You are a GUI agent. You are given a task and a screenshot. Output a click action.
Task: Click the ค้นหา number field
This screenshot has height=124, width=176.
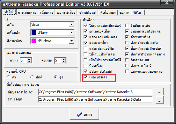coord(24,60)
